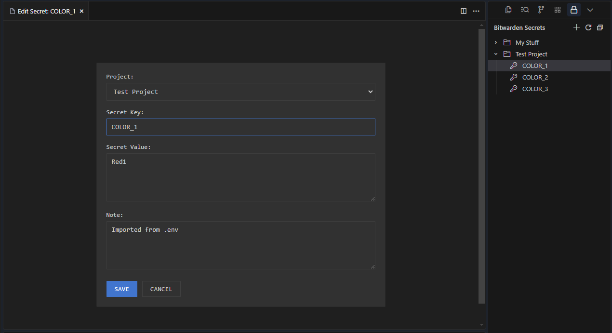Viewport: 612px width, 333px height.
Task: Add a new secret with plus icon
Action: [x=576, y=27]
